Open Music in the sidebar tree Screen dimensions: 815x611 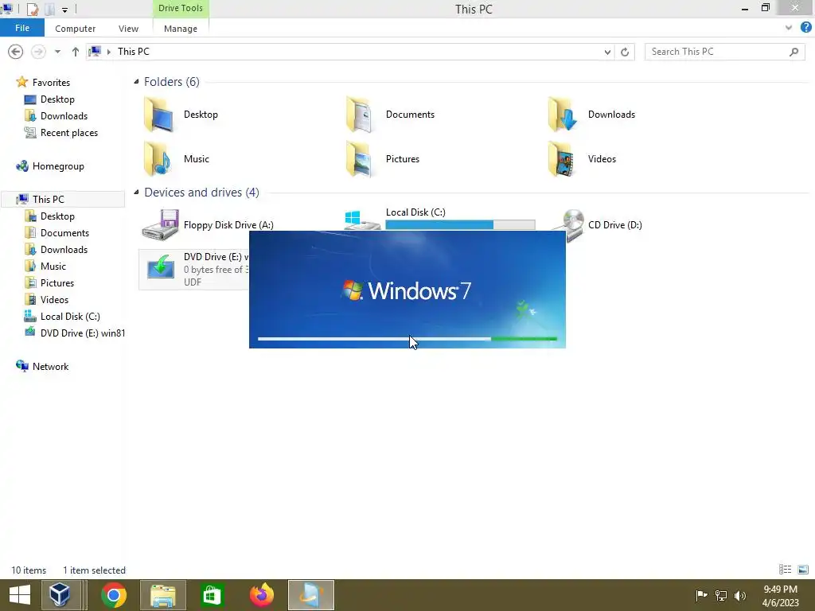pos(53,266)
